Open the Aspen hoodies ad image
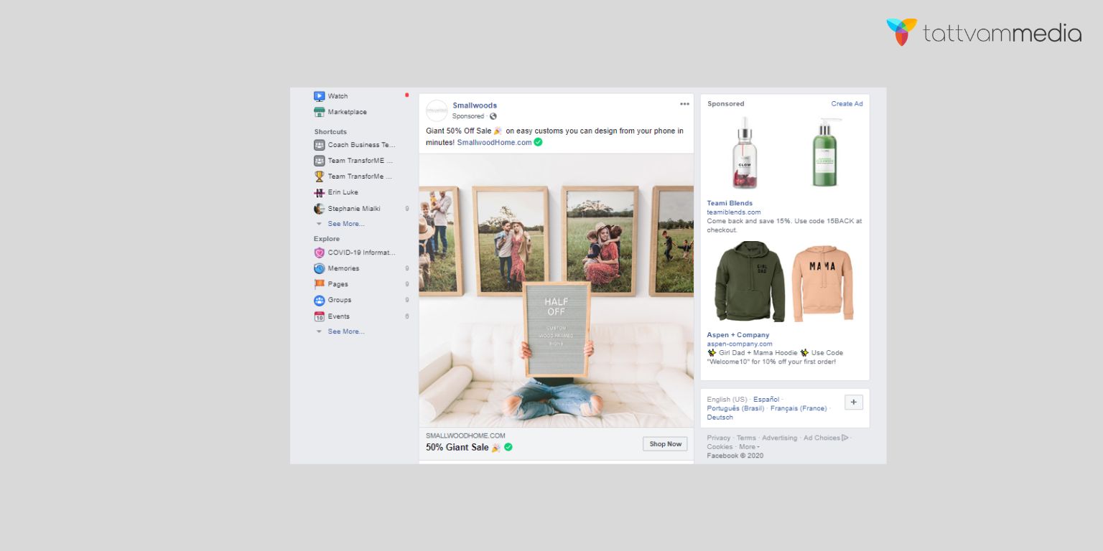The image size is (1103, 551). coord(785,282)
